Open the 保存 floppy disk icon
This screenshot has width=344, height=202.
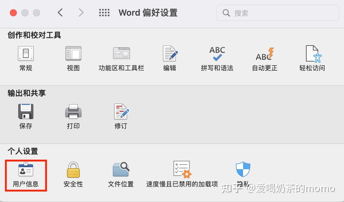[x=26, y=111]
